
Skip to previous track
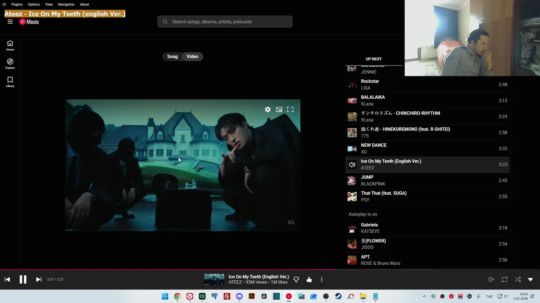(7, 279)
